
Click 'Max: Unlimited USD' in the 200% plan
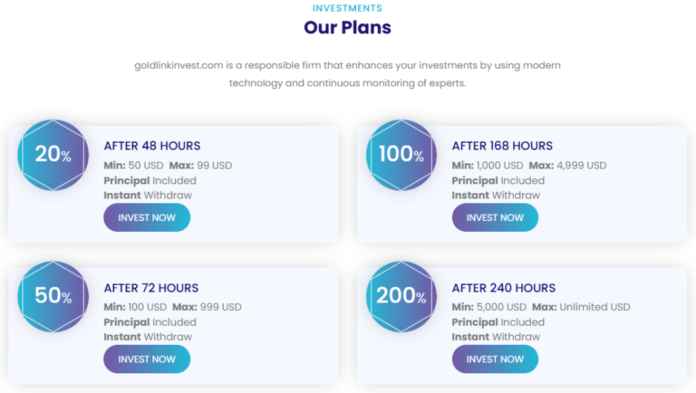coord(581,307)
